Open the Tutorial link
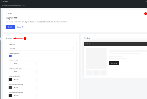Image resolution: width=147 pixels, height=99 pixels. click(x=20, y=27)
